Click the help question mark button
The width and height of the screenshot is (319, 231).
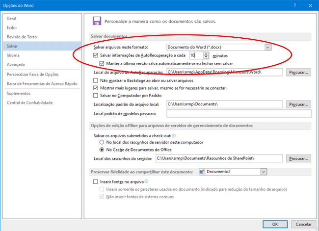click(294, 4)
